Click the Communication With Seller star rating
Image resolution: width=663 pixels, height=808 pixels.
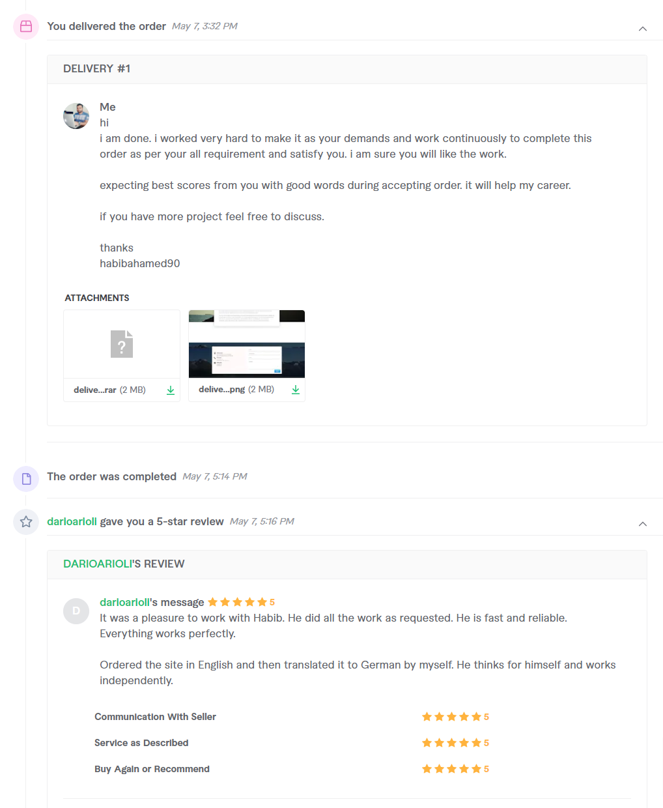(x=455, y=717)
